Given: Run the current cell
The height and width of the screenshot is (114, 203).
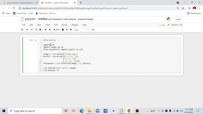Looking at the screenshot, I should pyautogui.click(x=56, y=30).
